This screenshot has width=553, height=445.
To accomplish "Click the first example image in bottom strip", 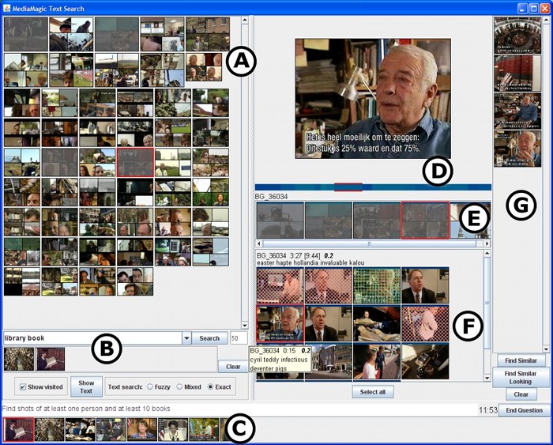I will pos(18,429).
